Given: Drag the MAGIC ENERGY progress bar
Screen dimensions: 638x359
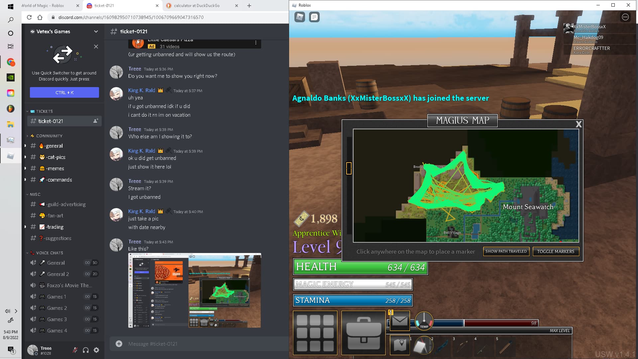Looking at the screenshot, I should click(353, 284).
